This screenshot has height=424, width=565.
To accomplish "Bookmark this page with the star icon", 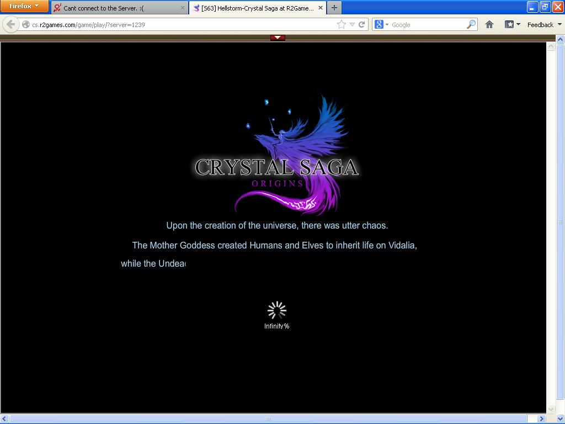I will pos(341,24).
